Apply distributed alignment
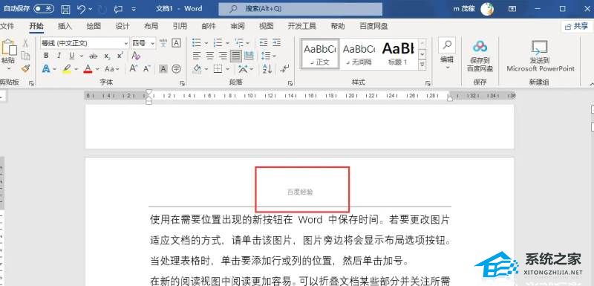 tap(249, 56)
